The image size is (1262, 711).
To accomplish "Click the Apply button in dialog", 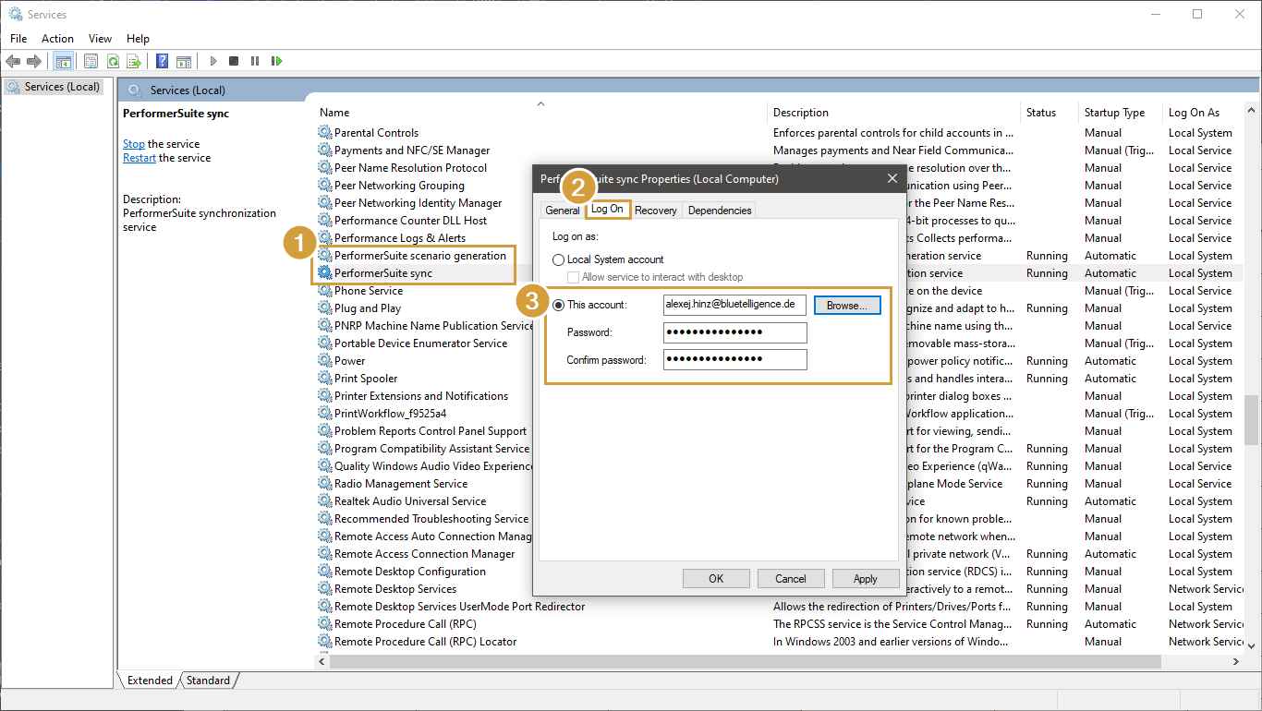I will pyautogui.click(x=865, y=579).
